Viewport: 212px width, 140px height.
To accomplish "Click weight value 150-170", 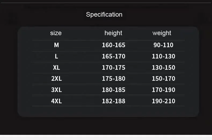I will [x=163, y=79].
